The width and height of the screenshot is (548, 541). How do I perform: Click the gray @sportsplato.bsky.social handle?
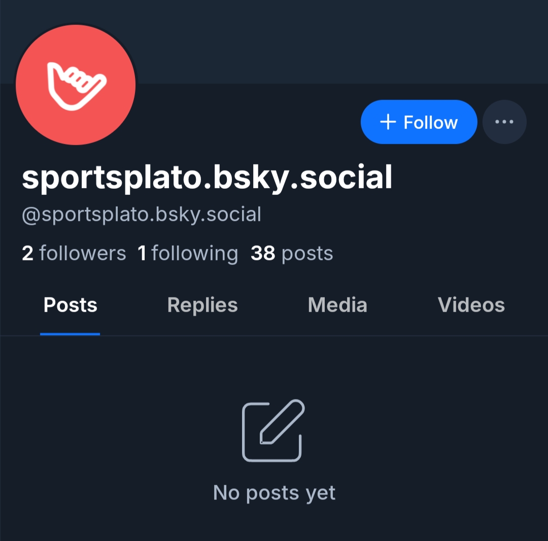[x=142, y=215]
